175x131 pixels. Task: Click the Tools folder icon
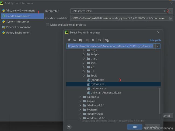[88, 76]
